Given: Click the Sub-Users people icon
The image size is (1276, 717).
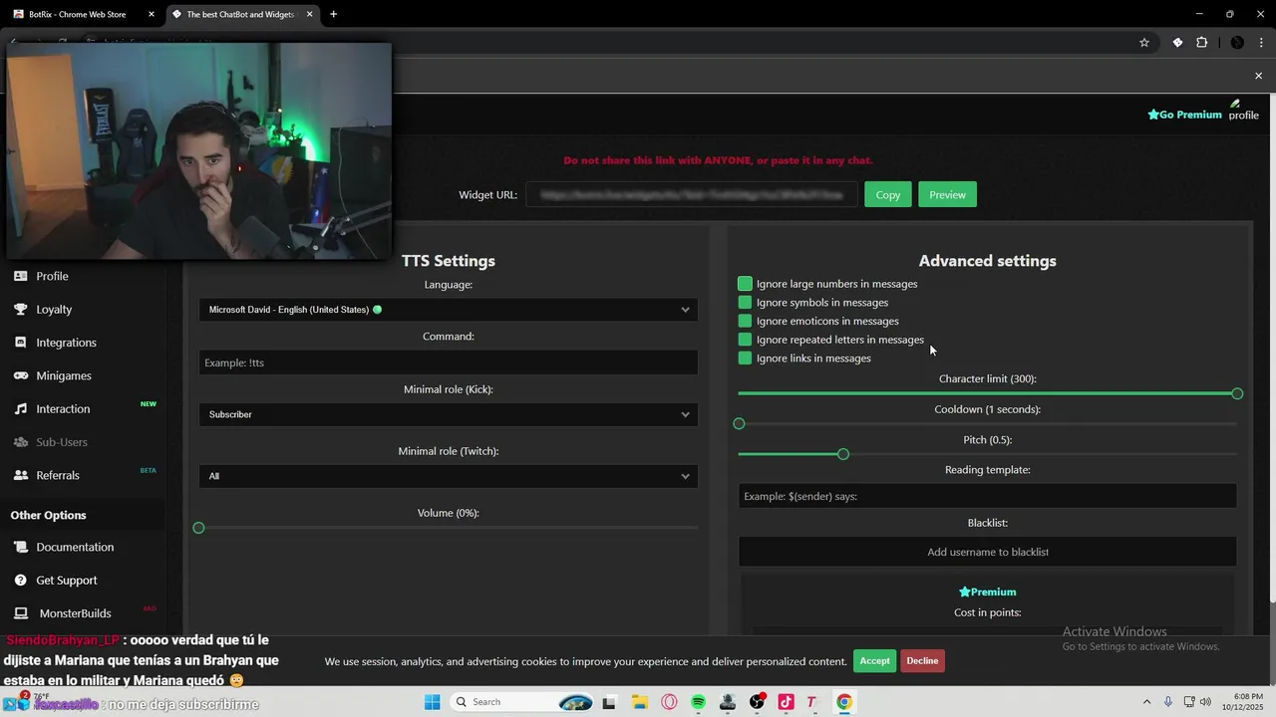Looking at the screenshot, I should (x=20, y=442).
